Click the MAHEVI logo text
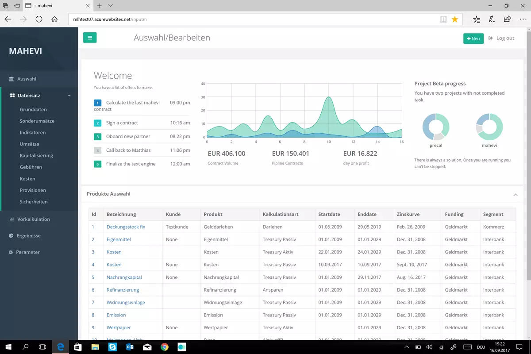 click(26, 51)
